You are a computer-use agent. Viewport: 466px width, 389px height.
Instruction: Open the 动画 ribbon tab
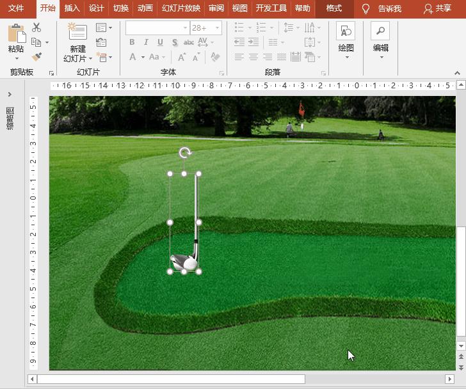click(145, 8)
